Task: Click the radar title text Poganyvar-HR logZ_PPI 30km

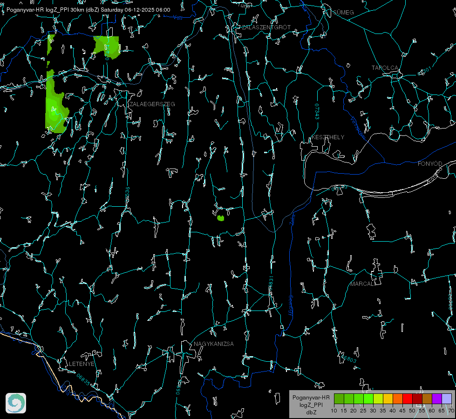Action: pyautogui.click(x=45, y=10)
